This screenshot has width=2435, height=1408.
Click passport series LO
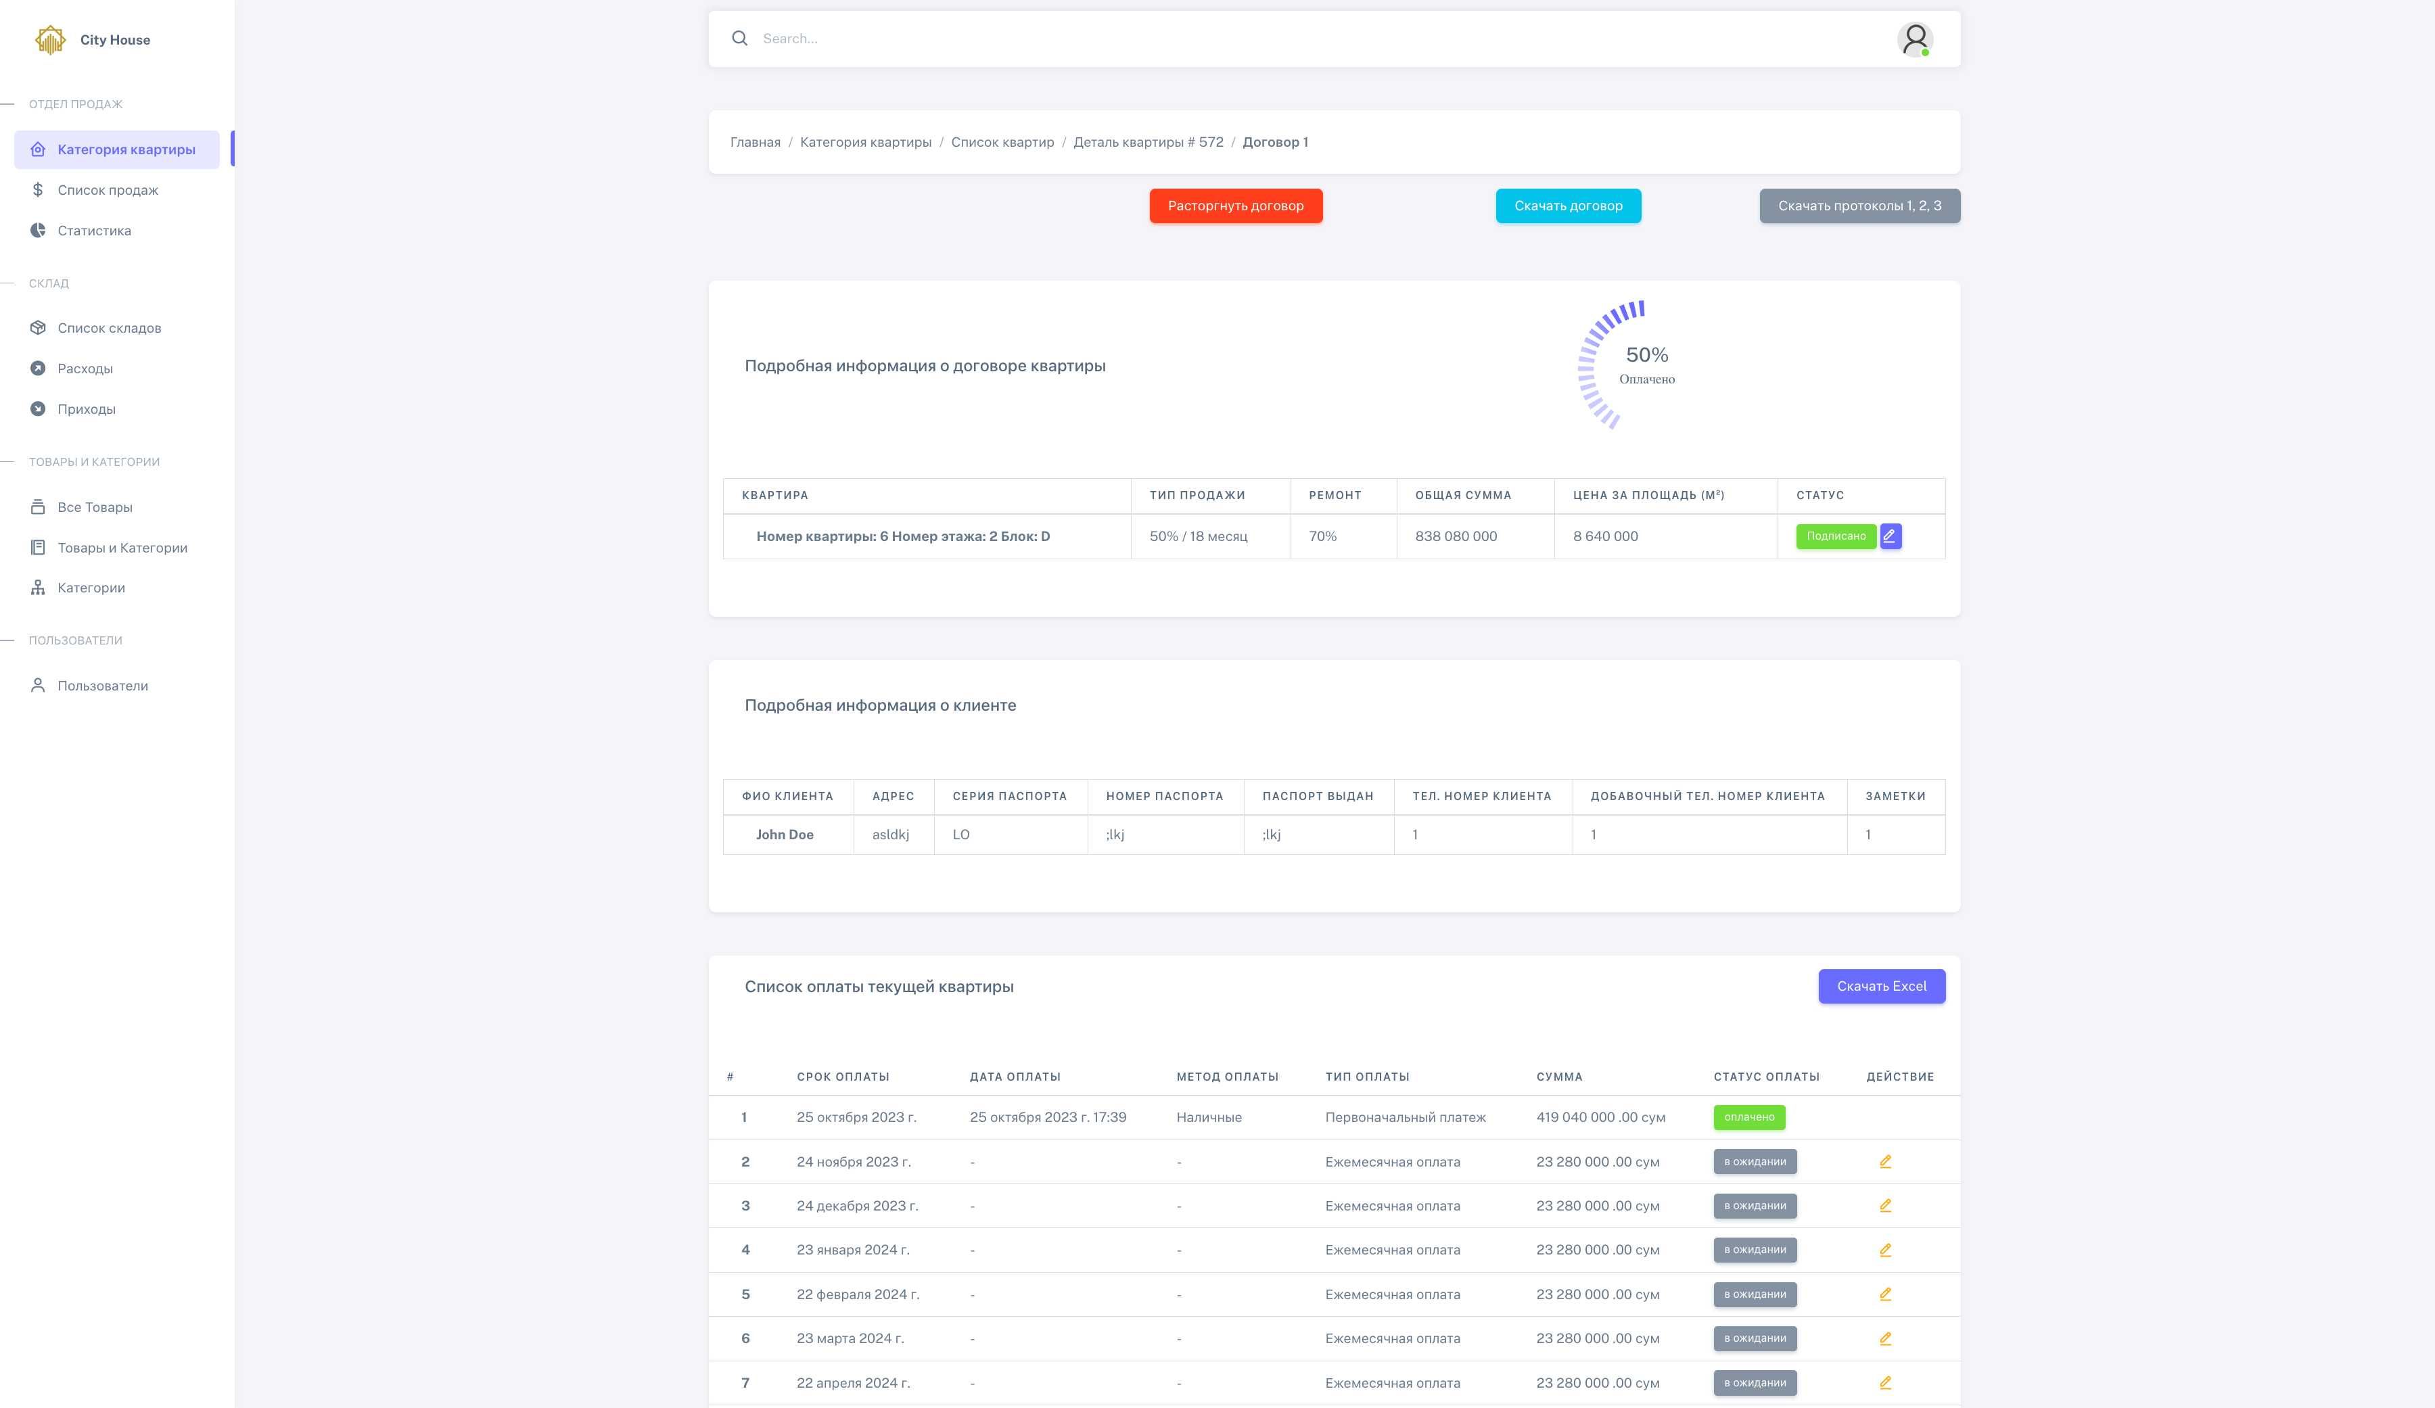click(960, 835)
